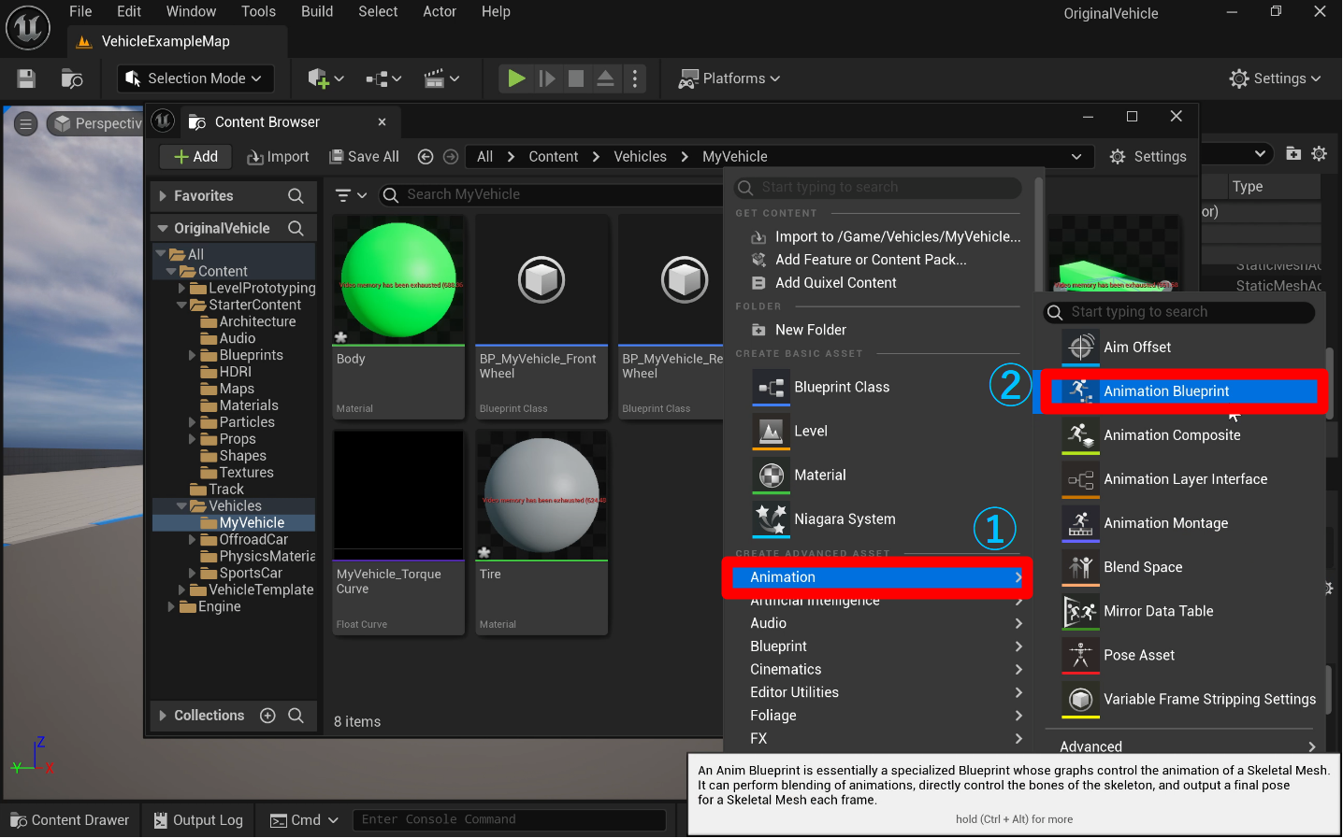Focus the console command input
The image size is (1343, 838).
tap(509, 820)
